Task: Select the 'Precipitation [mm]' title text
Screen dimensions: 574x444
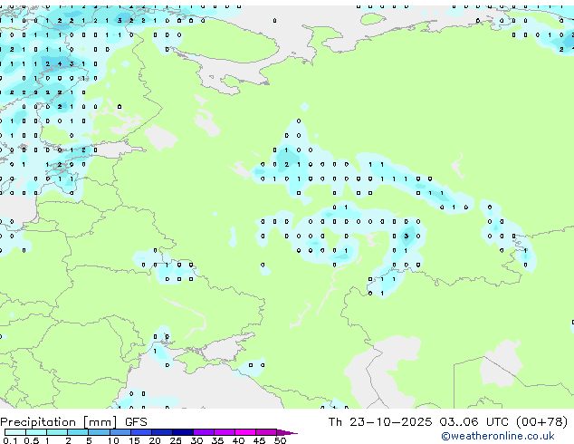Action: coord(59,422)
